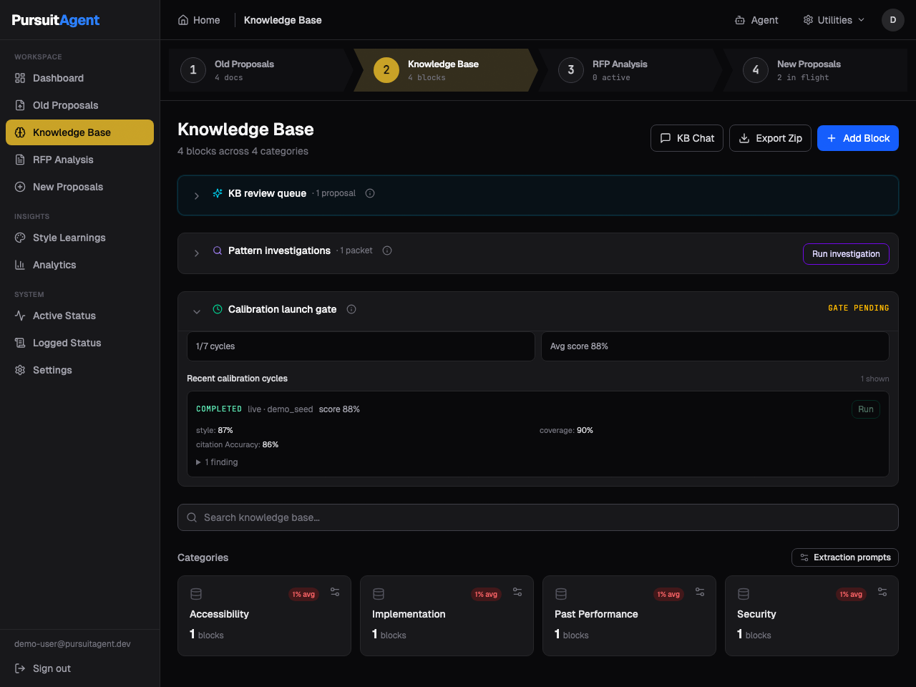
Task: Click the KB review queue info icon
Action: pyautogui.click(x=370, y=193)
